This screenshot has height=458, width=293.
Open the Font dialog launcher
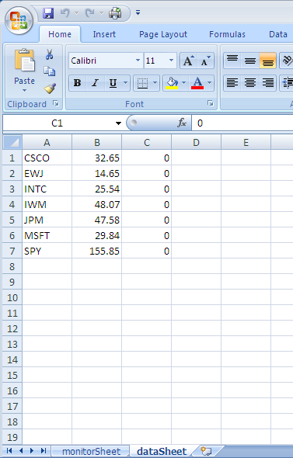click(x=211, y=103)
